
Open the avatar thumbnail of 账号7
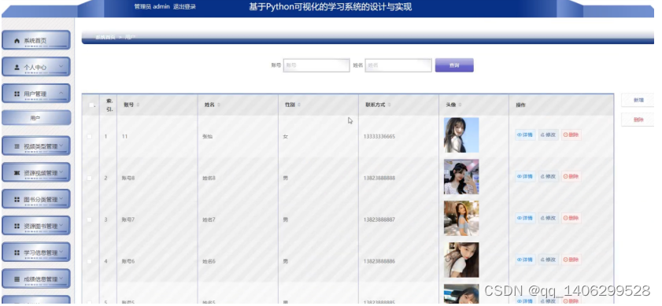click(461, 218)
